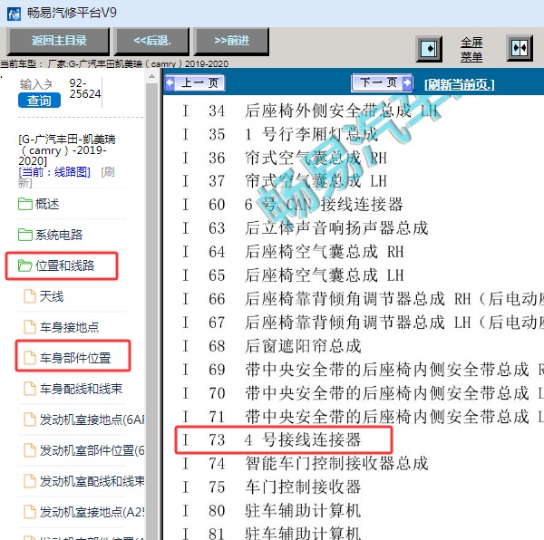Viewport: 544px width, 540px height.
Task: Open 发动机室接地点(A25 document
Action: [92, 512]
